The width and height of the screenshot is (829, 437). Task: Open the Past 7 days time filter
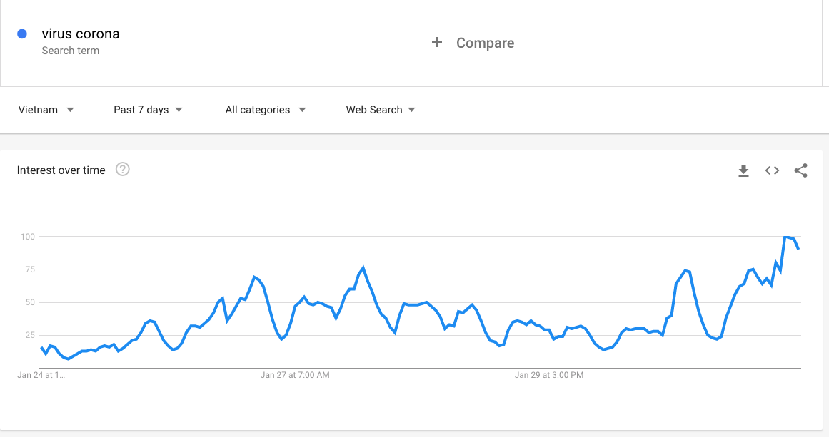[148, 110]
